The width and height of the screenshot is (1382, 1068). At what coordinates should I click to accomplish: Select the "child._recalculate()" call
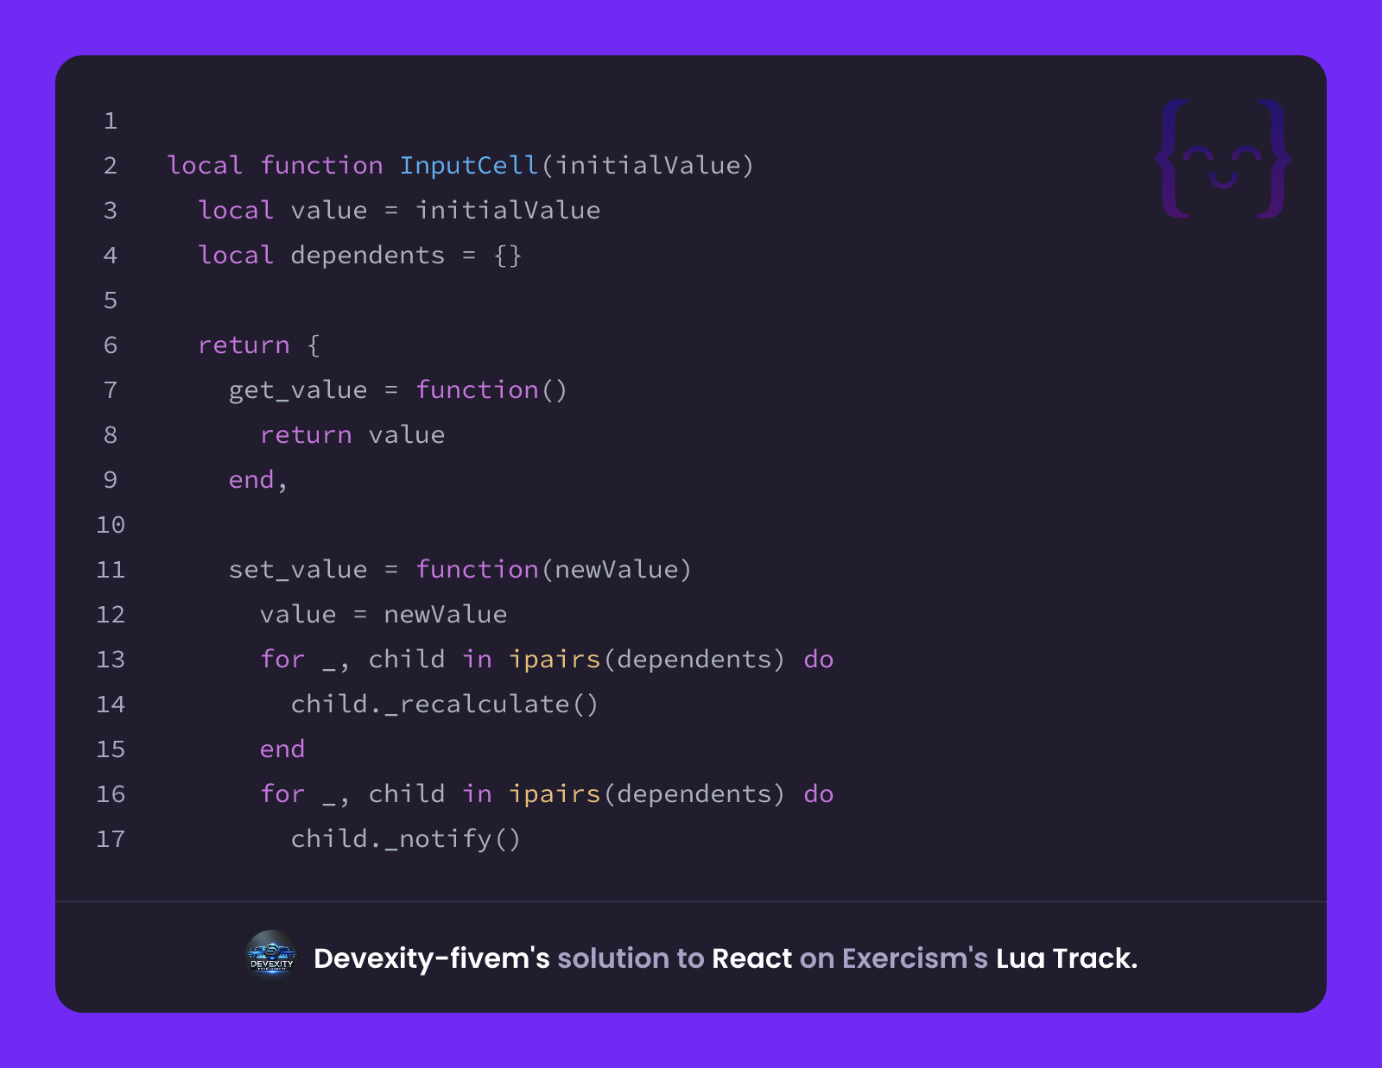click(x=445, y=705)
